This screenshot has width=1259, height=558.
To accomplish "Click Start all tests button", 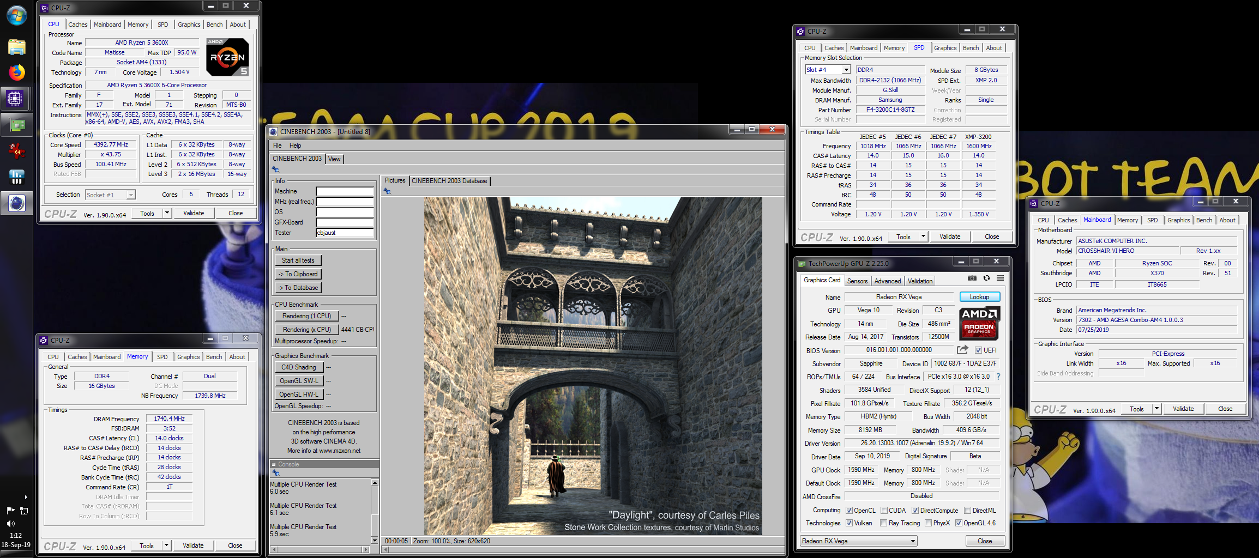I will point(298,260).
